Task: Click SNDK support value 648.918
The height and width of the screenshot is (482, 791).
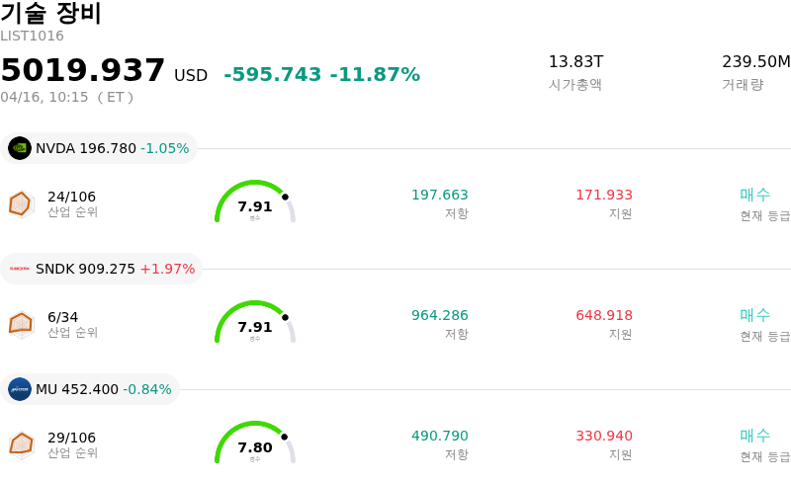Action: click(604, 315)
